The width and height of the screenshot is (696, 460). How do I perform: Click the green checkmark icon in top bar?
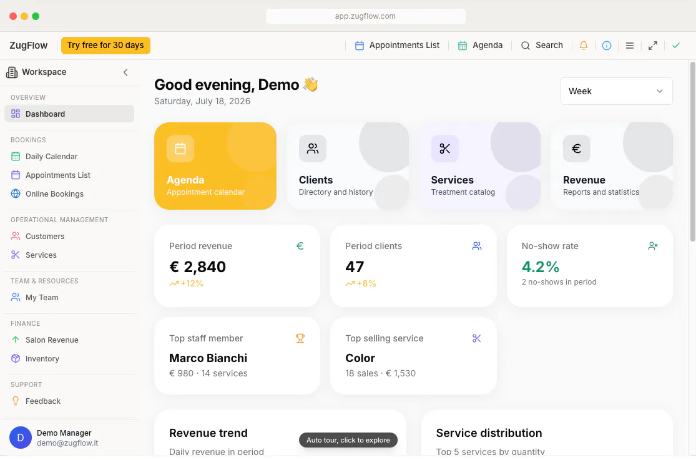click(x=675, y=46)
